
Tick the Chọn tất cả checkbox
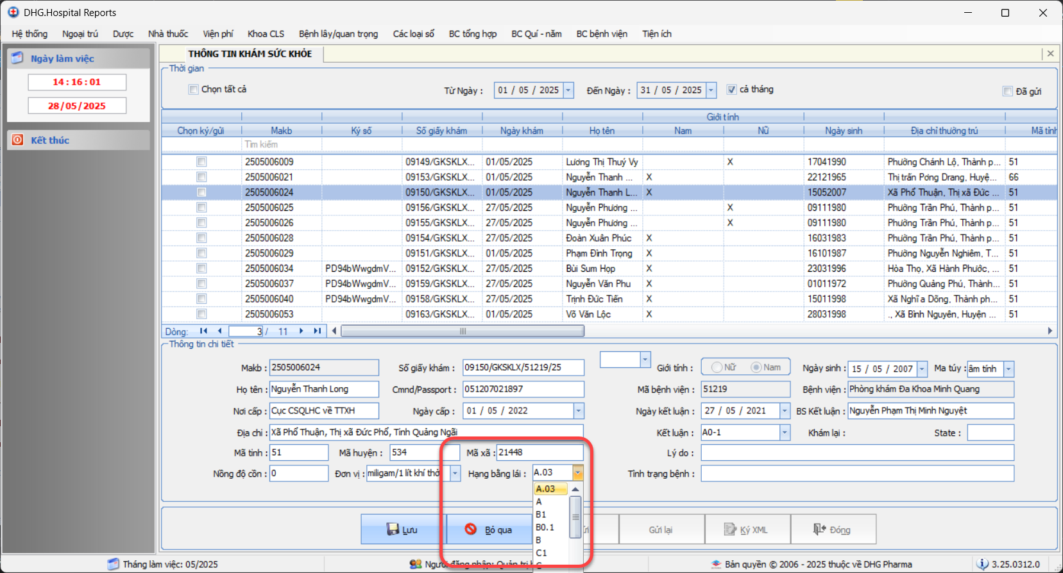click(x=193, y=90)
